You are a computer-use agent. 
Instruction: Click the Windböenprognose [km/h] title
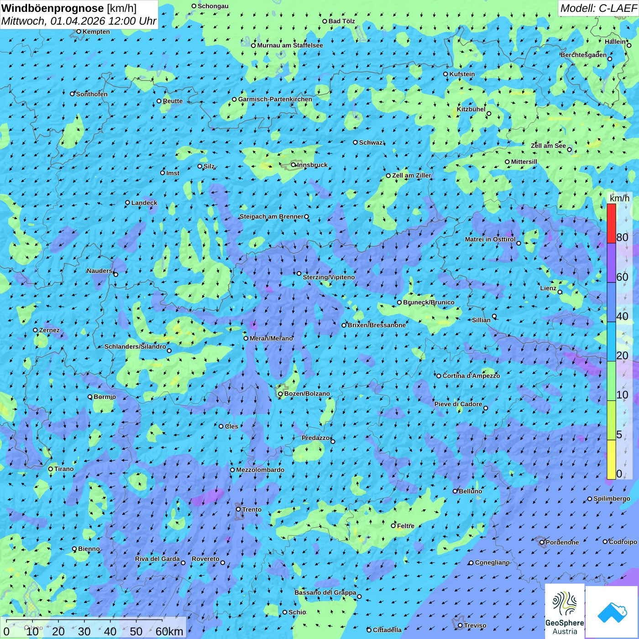pos(69,8)
